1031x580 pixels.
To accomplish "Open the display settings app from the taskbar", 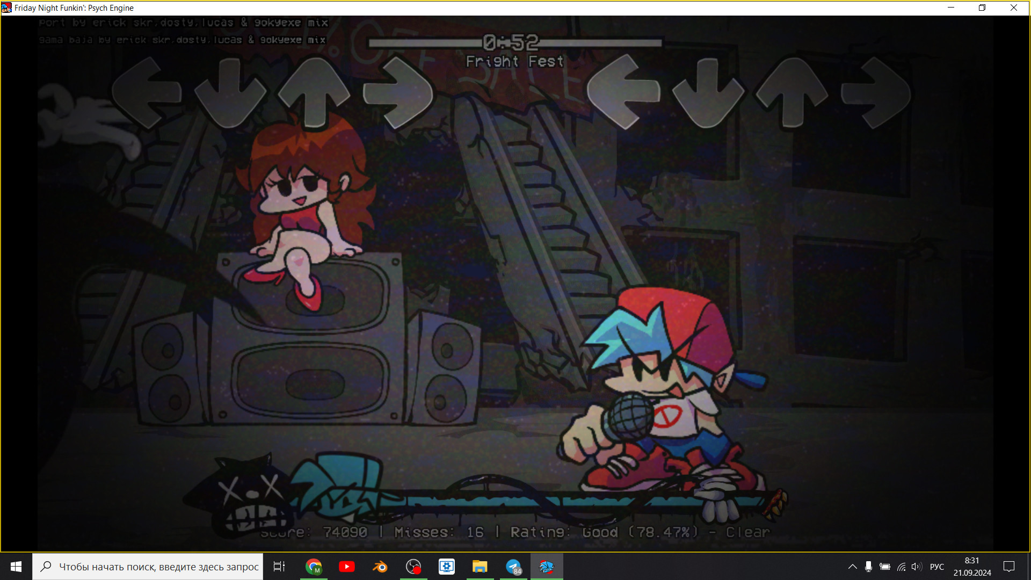I will pos(446,567).
